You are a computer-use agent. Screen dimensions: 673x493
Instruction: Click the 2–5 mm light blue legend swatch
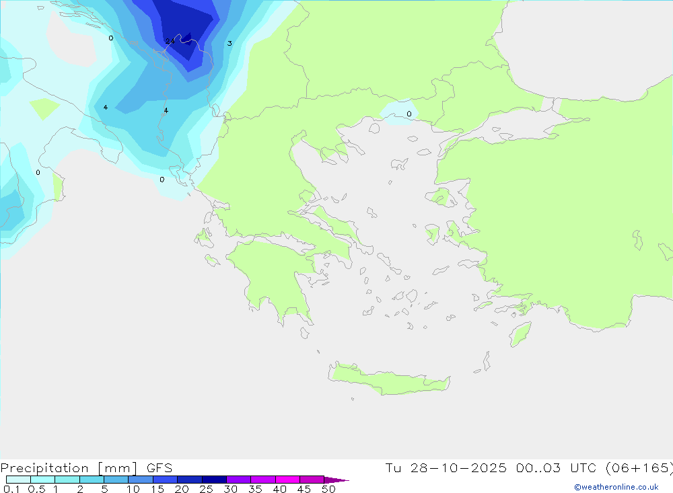point(92,480)
